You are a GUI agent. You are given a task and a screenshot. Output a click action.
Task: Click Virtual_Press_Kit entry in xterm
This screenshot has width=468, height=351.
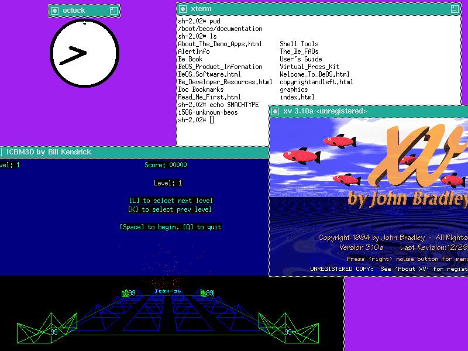click(309, 67)
